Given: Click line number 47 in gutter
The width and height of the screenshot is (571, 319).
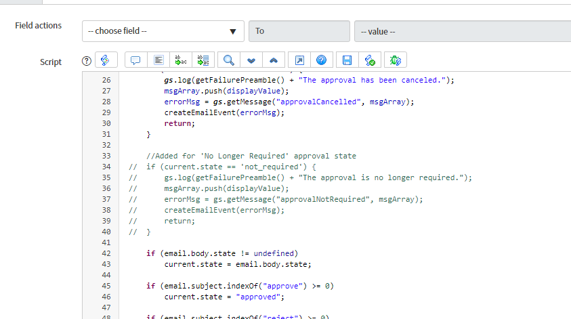Looking at the screenshot, I should point(106,307).
